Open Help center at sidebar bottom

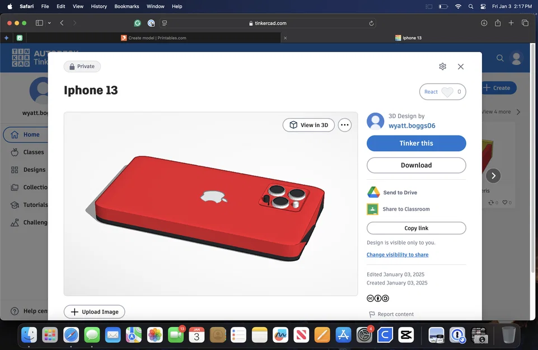[29, 311]
